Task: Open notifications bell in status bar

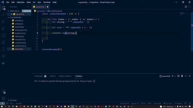Action: pyautogui.click(x=190, y=103)
